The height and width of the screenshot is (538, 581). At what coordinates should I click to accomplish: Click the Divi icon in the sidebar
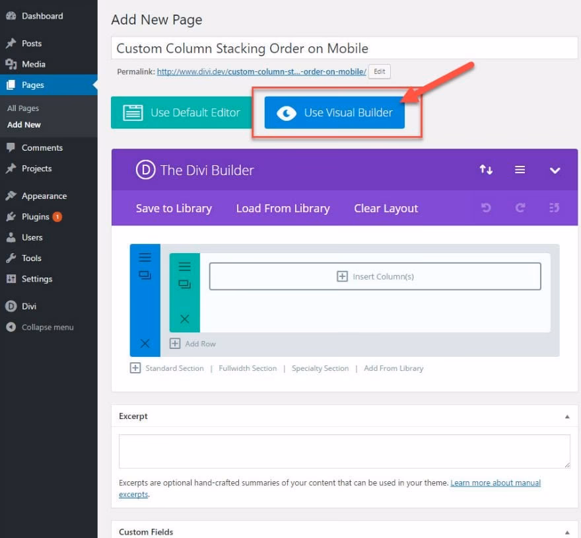pos(11,306)
